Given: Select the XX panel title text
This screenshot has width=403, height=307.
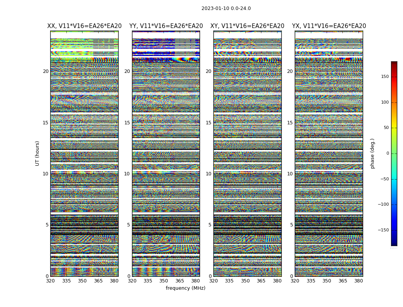Looking at the screenshot, I should 84,26.
